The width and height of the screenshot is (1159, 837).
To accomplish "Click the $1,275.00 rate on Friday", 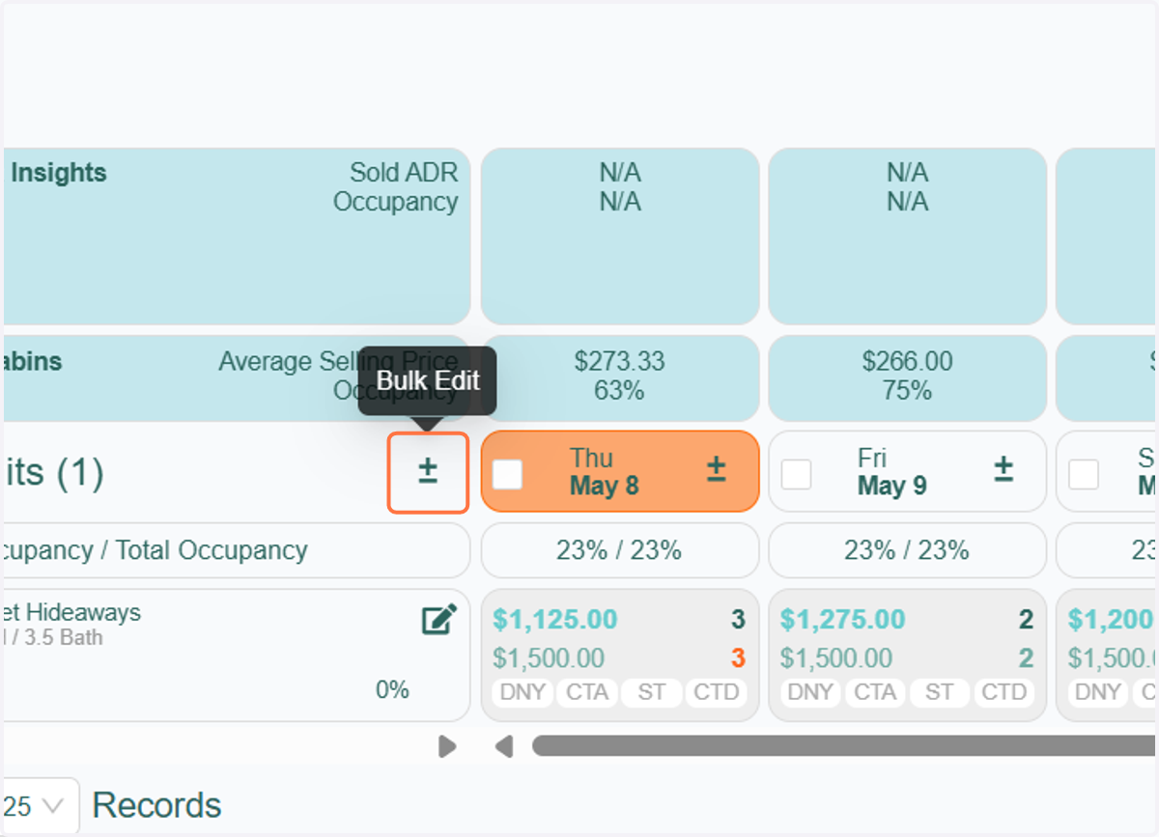I will (x=843, y=620).
